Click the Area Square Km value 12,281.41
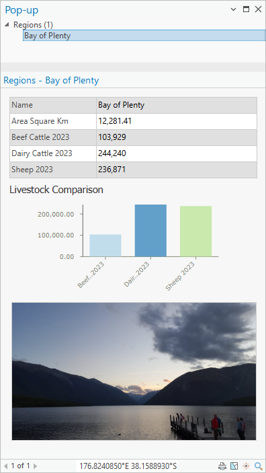The image size is (266, 473). point(115,121)
